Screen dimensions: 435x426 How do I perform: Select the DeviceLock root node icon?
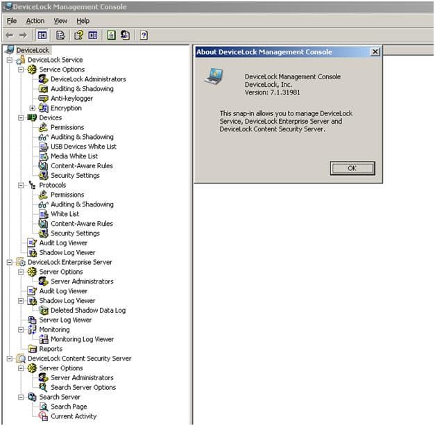tap(10, 50)
